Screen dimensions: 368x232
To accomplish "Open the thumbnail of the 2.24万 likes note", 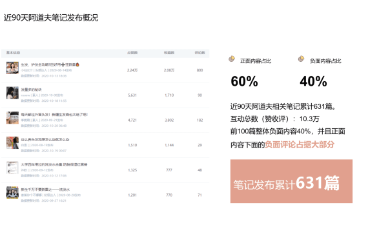I will point(12,68).
